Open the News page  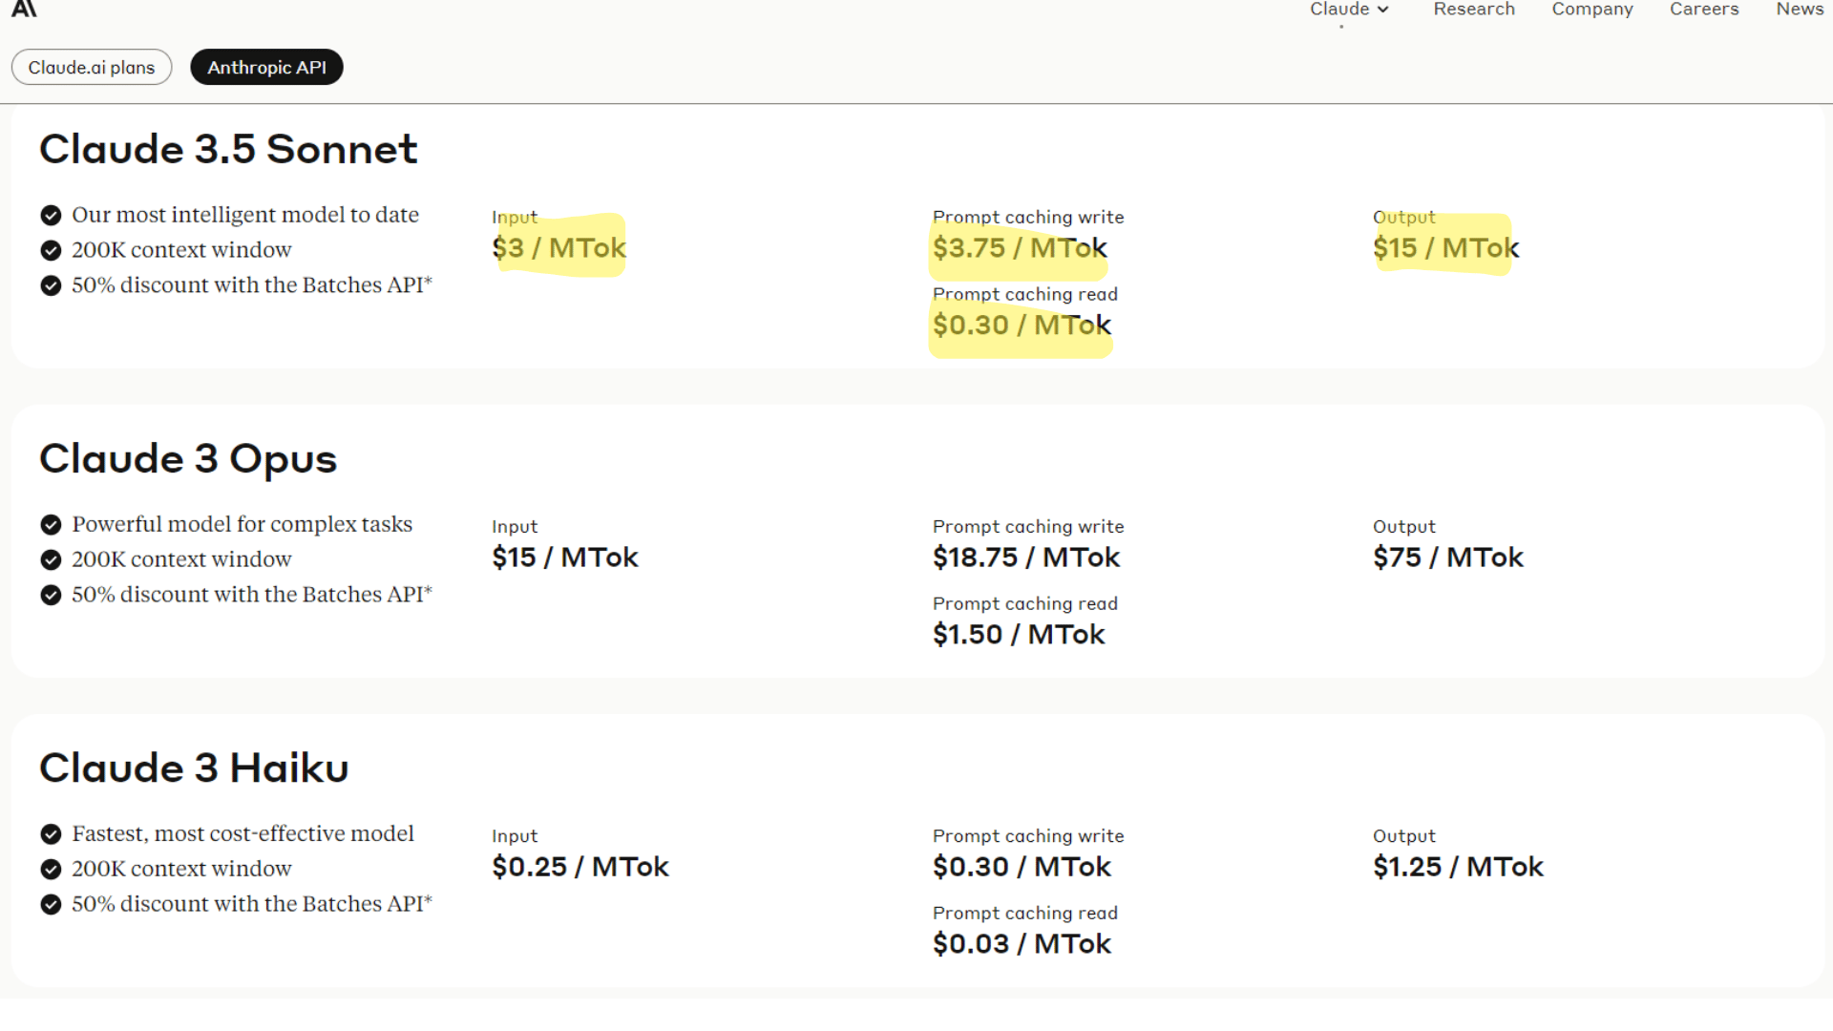pyautogui.click(x=1800, y=10)
